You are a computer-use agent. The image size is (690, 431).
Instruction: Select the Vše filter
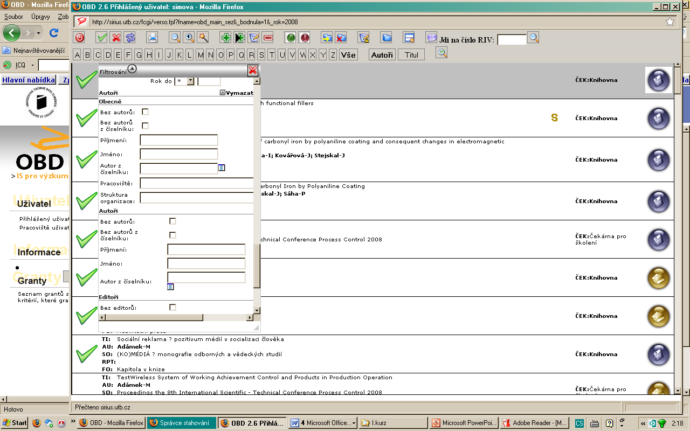point(348,54)
